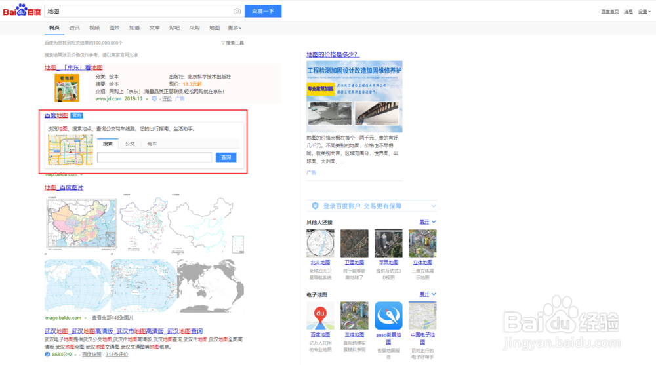
Task: Open the 立体地图 icon thumbnail
Action: point(422,243)
